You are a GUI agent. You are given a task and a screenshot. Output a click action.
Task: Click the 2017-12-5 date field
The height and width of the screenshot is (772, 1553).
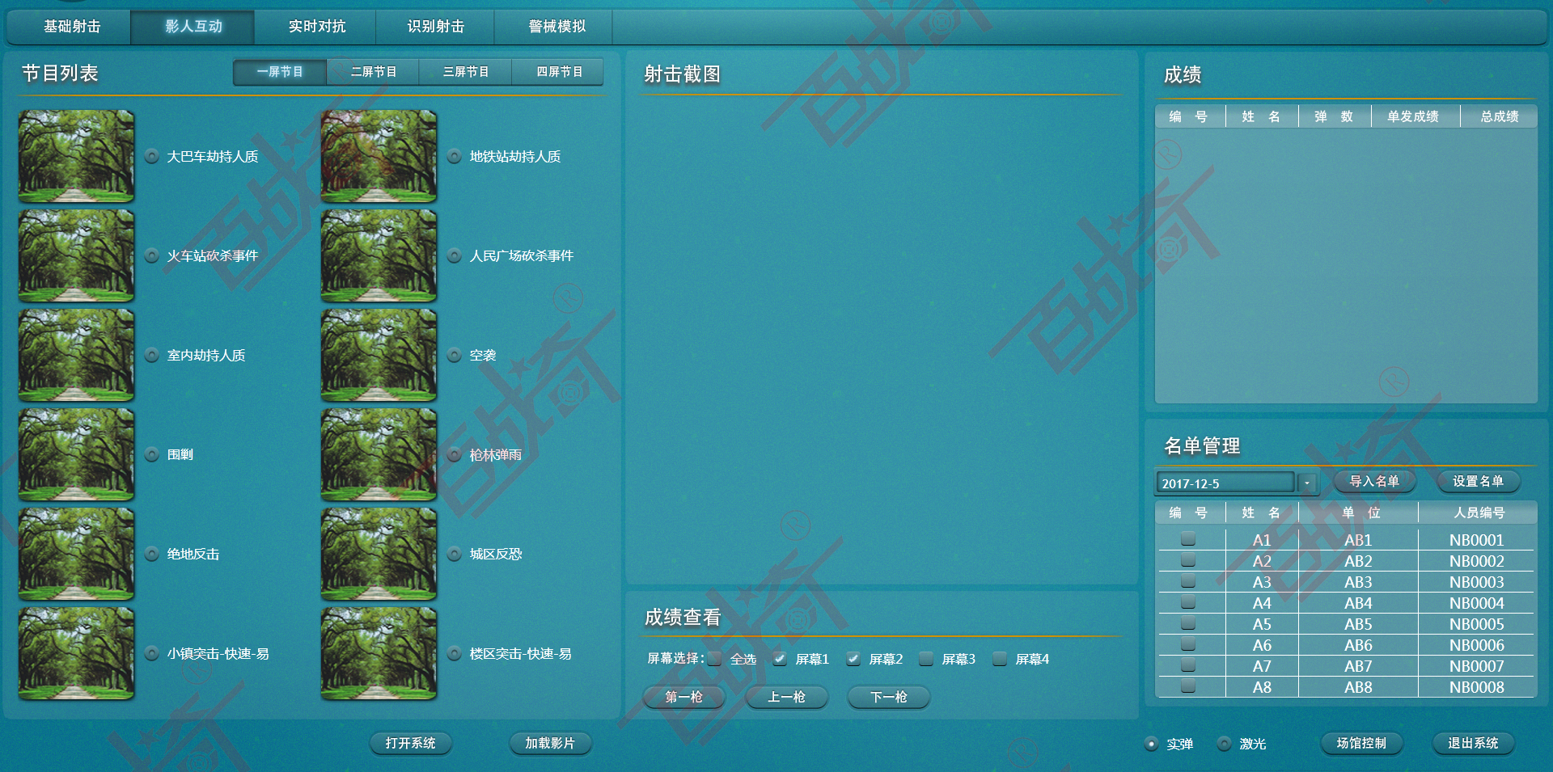point(1225,483)
